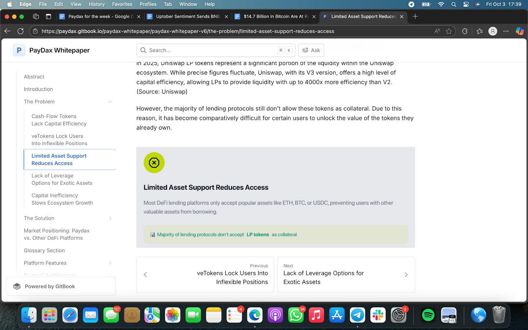
Task: Open the Profiles menu
Action: [148, 4]
